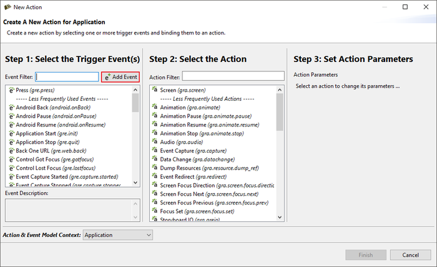Select Screen Focus Next (gra.screen.focus.next) text

[x=209, y=194]
